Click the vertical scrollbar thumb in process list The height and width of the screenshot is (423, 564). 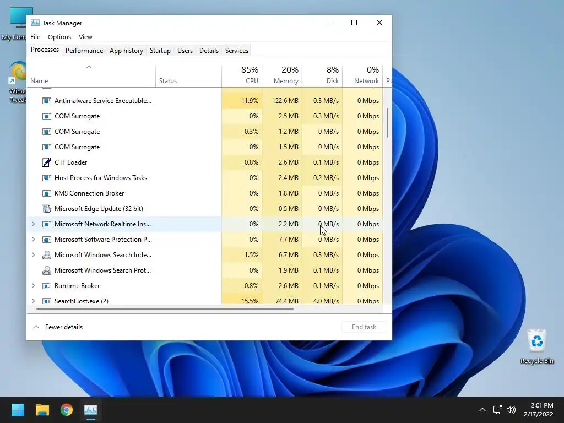tap(387, 123)
